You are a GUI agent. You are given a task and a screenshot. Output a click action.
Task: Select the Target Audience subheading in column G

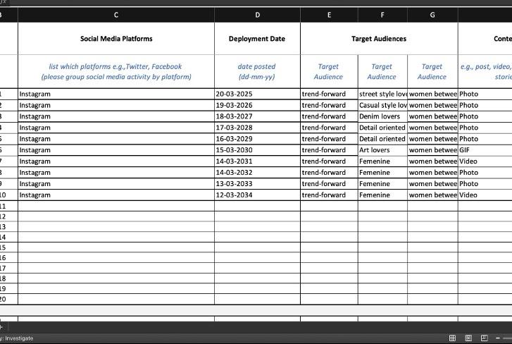[x=432, y=71]
